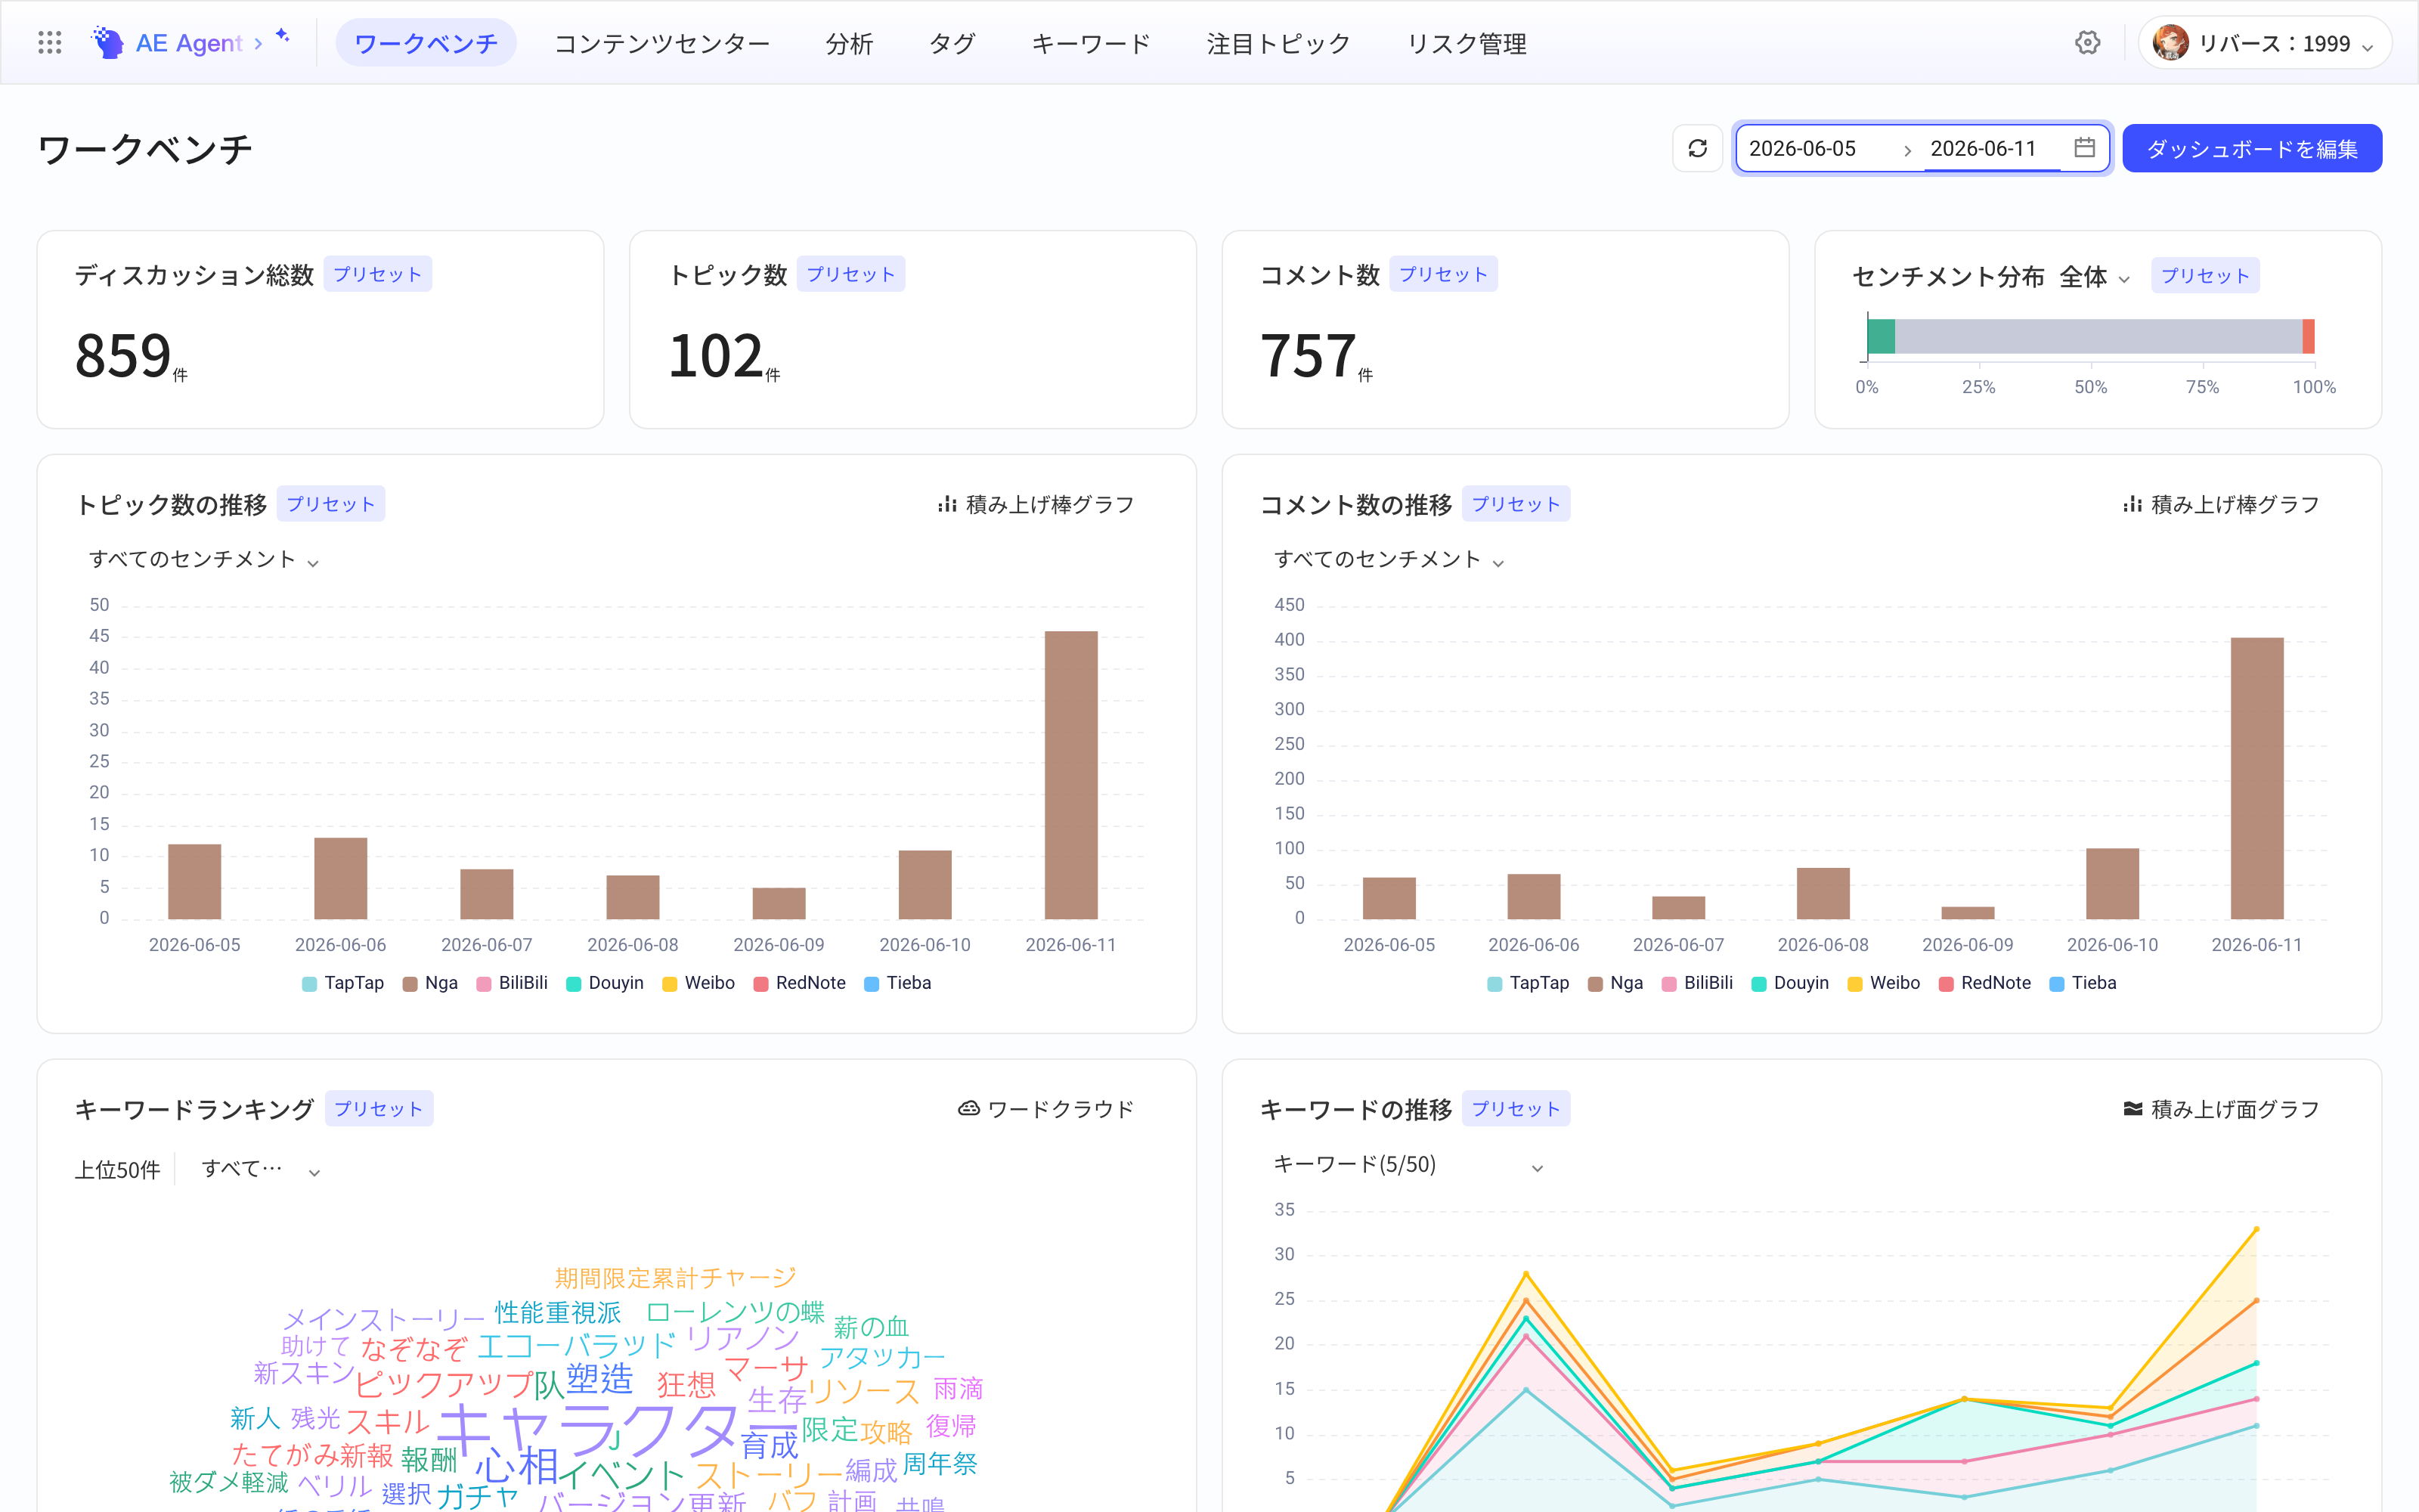Screen dimensions: 2419x1512
Task: Toggle Nga legend in topic chart
Action: (430, 983)
